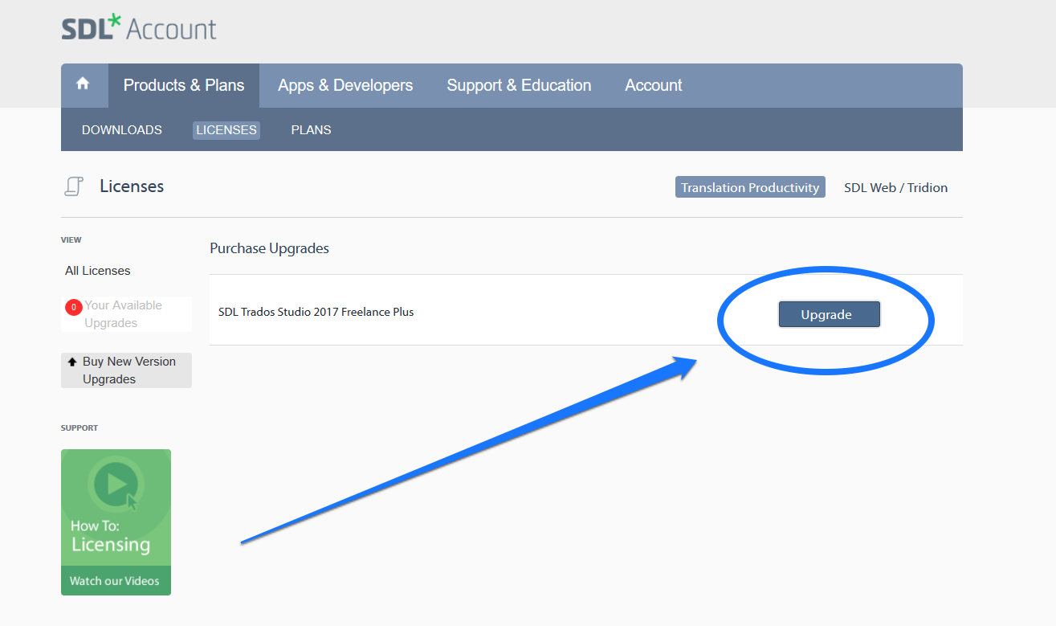Select the Translation Productivity filter
The image size is (1056, 626).
point(750,187)
